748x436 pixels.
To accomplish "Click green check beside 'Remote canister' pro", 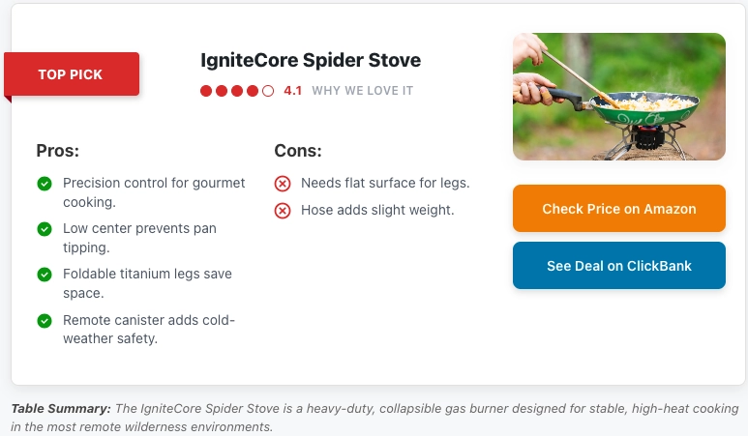I will (44, 320).
